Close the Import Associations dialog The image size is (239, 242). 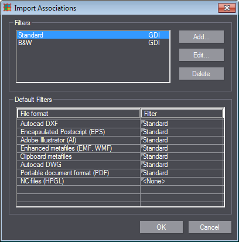(x=227, y=8)
